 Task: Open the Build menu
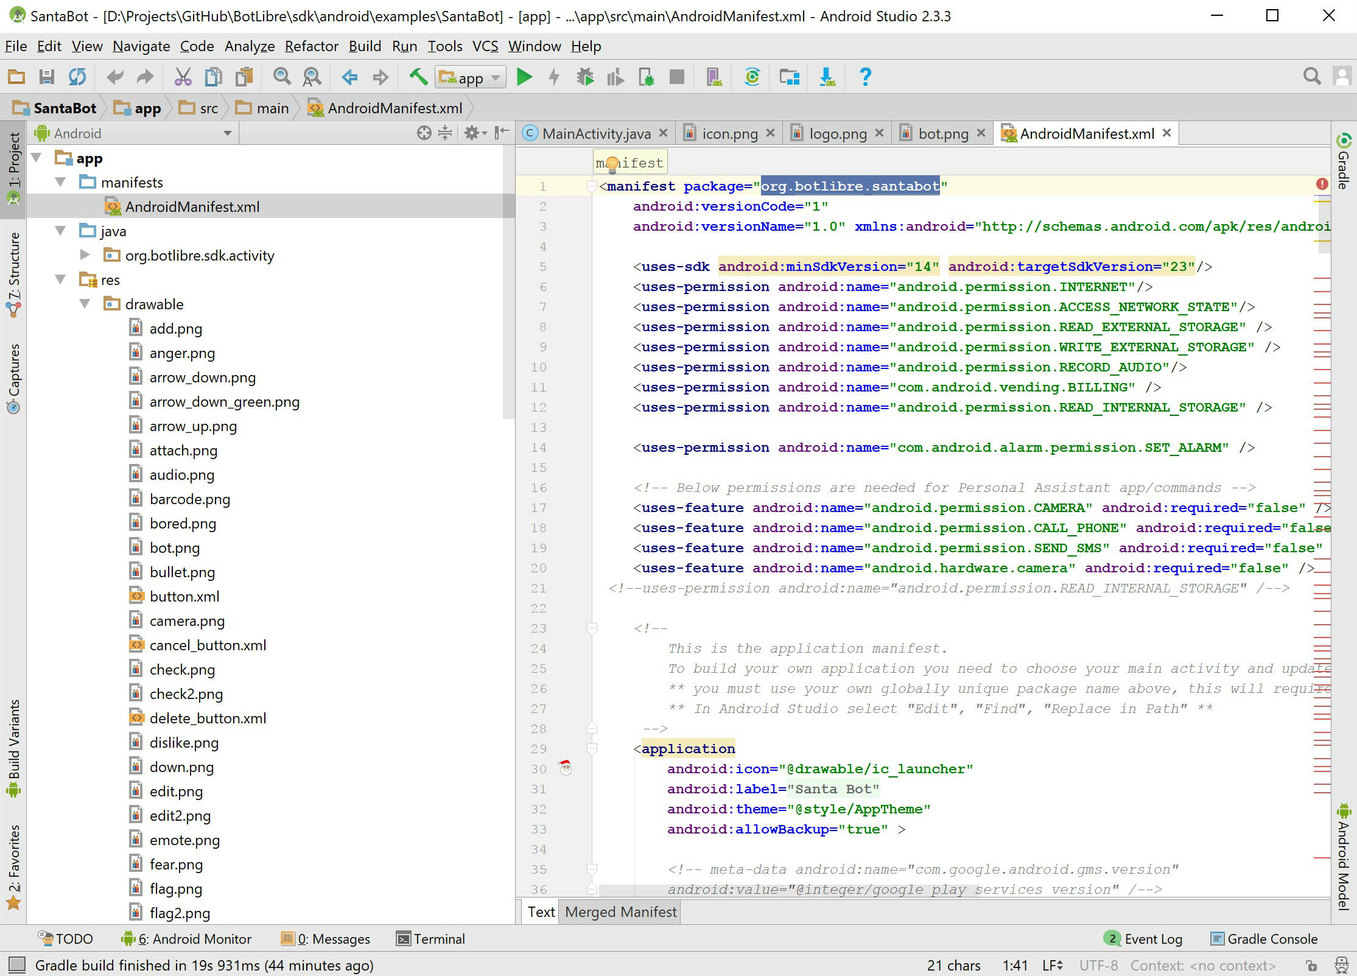click(x=365, y=46)
